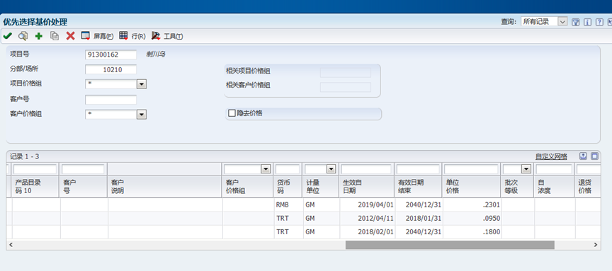The image size is (612, 271).
Task: Click the grid horizontal scrollbar thumb
Action: pos(450,245)
